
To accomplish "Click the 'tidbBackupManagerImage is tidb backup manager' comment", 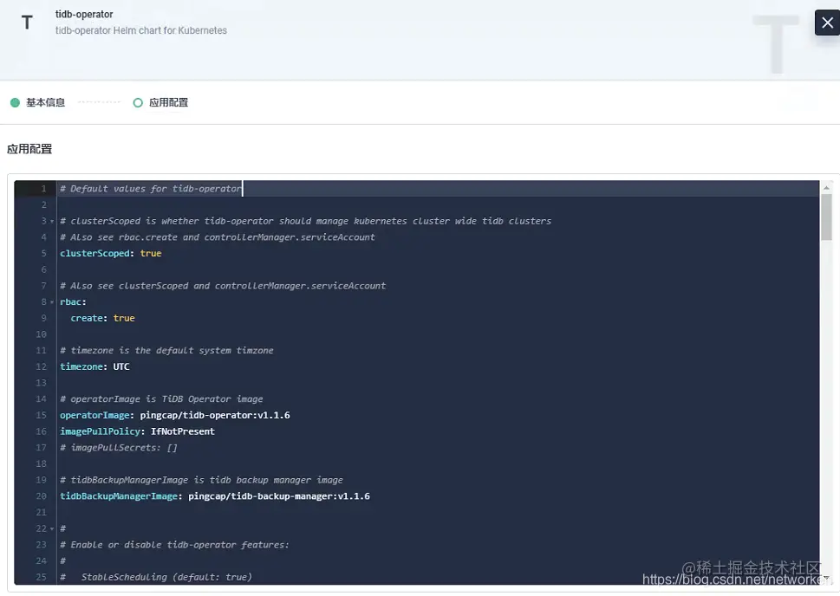I will [201, 480].
